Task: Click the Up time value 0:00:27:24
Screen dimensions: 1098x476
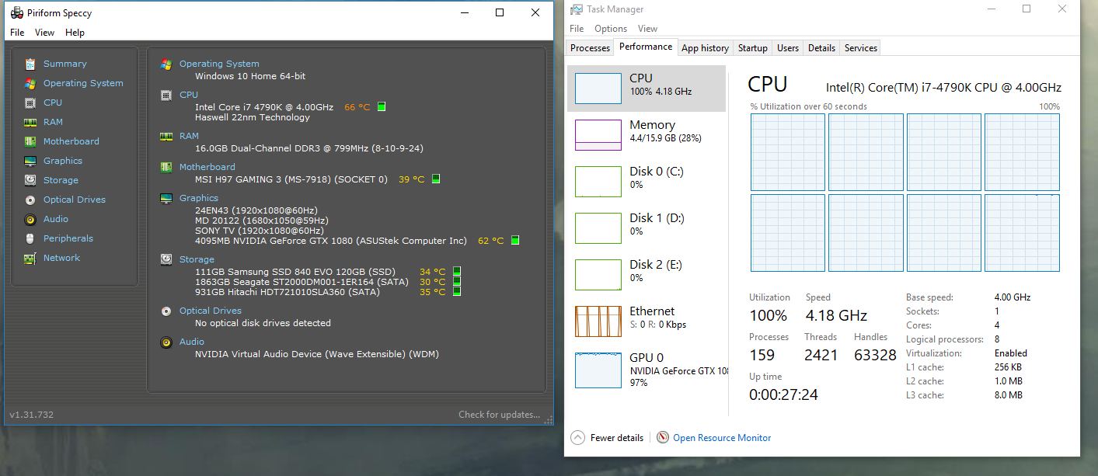Action: 783,394
